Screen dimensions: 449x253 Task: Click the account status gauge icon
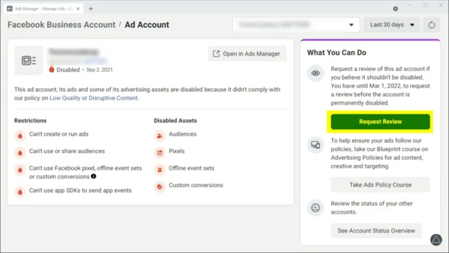pyautogui.click(x=315, y=208)
